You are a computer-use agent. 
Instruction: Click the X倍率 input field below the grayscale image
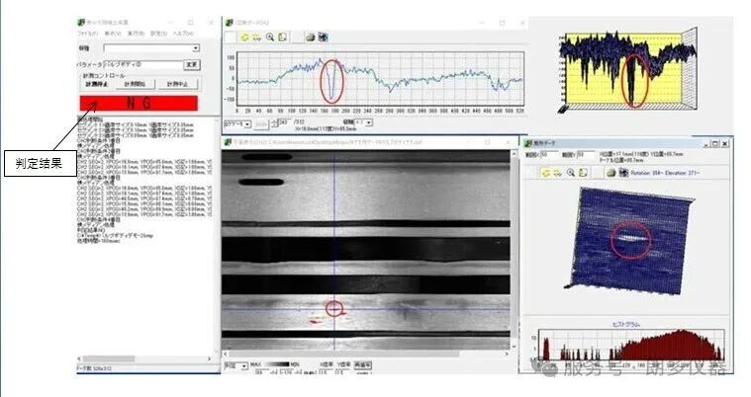tap(328, 371)
